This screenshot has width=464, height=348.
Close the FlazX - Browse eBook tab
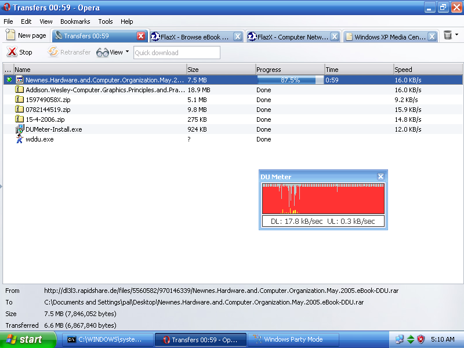pos(238,37)
